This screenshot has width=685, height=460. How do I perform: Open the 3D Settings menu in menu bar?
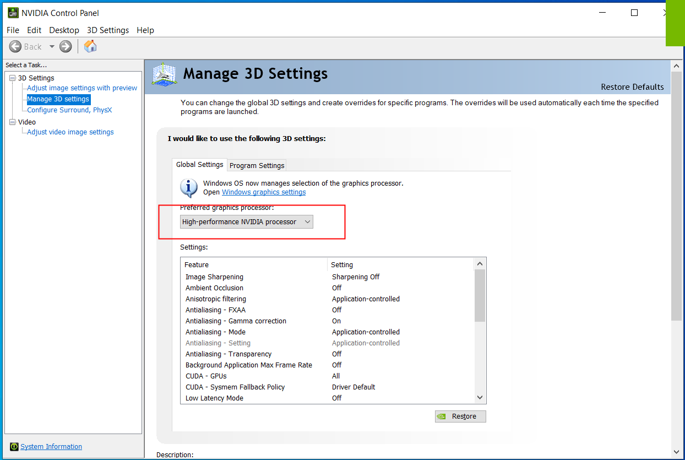108,30
